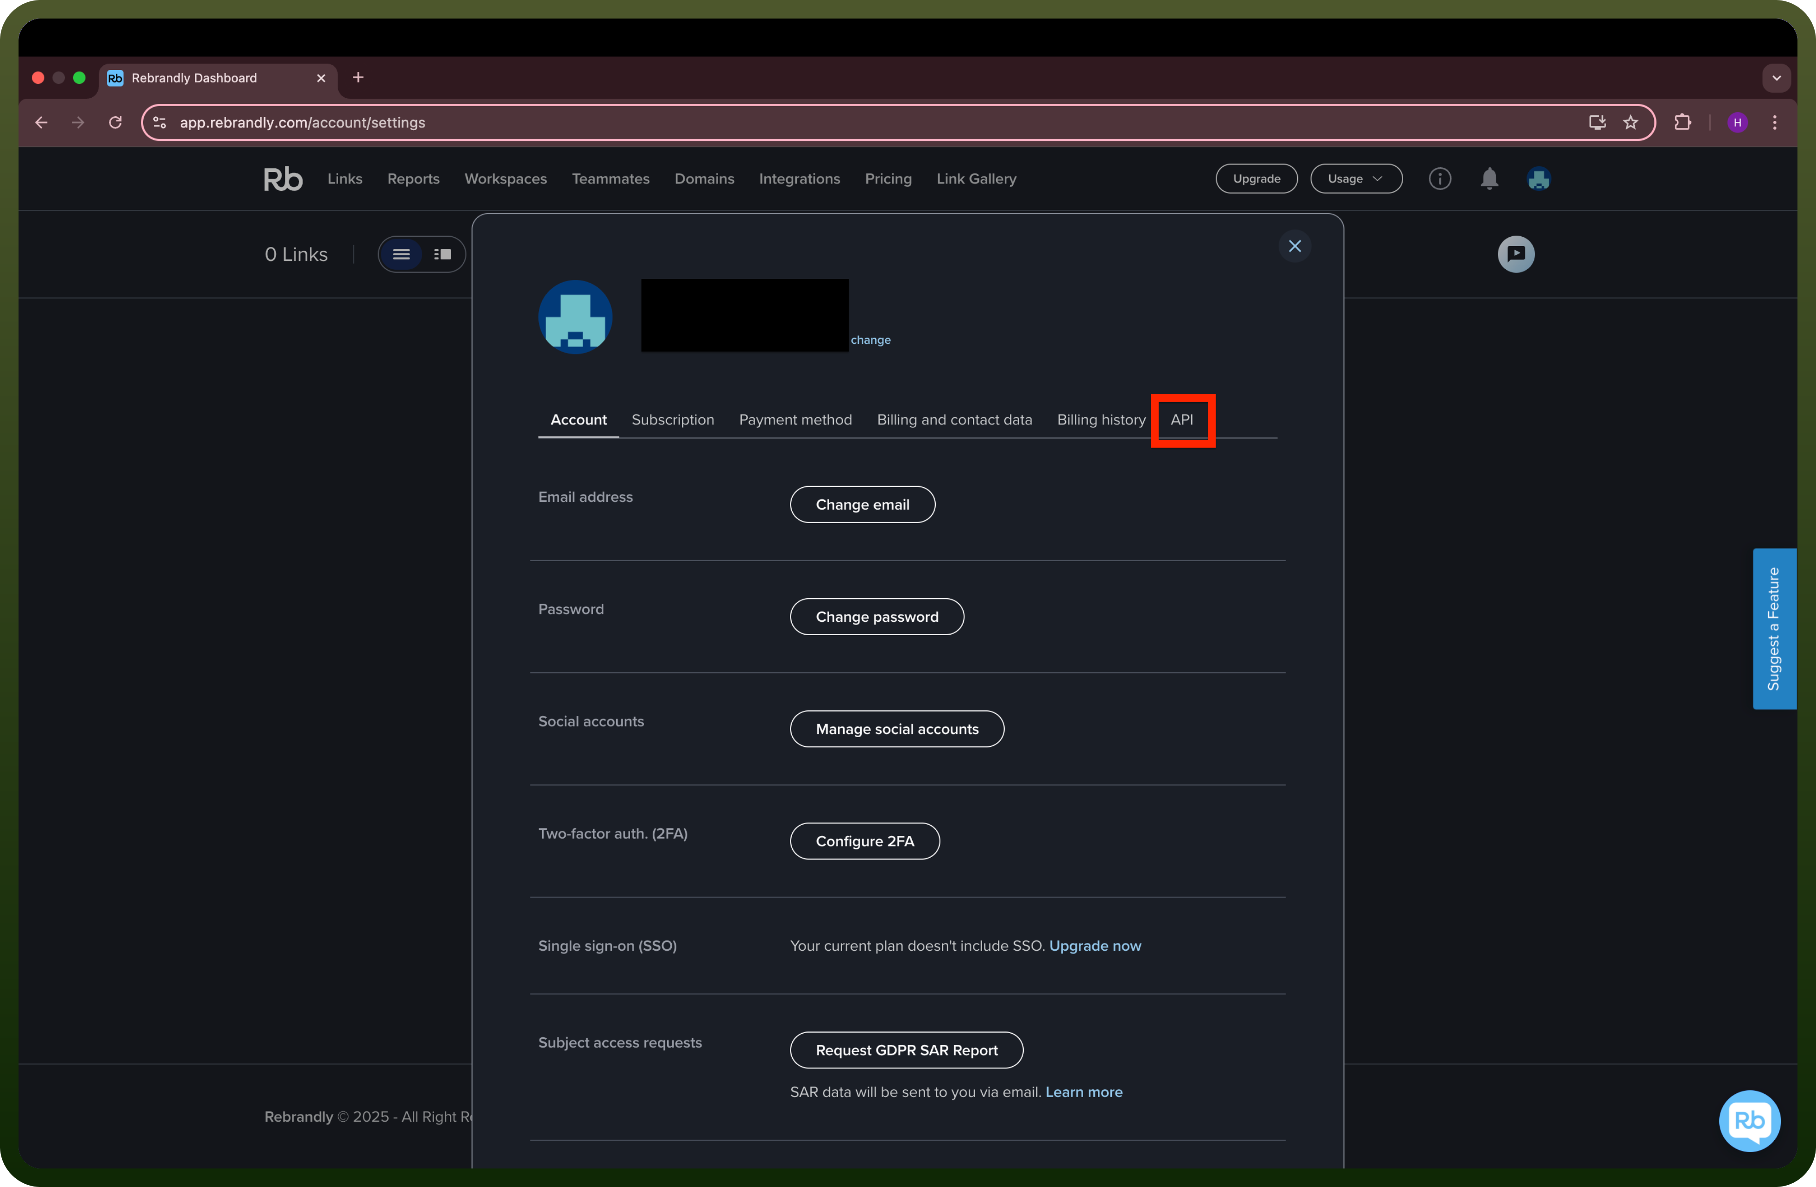
Task: Open the video tutorial chat bubble icon
Action: (x=1515, y=254)
